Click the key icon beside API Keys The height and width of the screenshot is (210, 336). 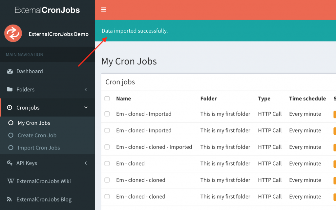click(x=10, y=163)
